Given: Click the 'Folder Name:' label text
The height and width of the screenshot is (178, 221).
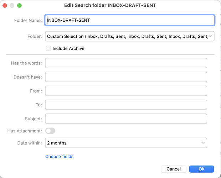Looking at the screenshot, I should pyautogui.click(x=28, y=20).
